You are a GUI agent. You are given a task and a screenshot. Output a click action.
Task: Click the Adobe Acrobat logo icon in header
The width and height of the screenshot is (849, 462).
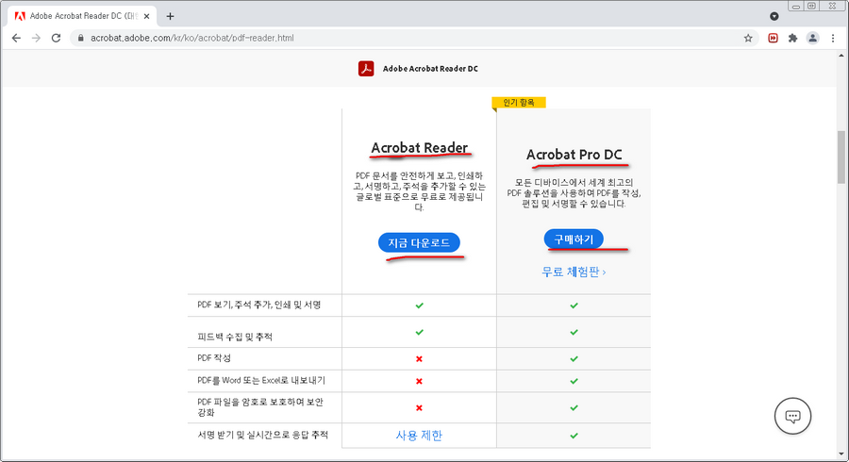[x=366, y=69]
